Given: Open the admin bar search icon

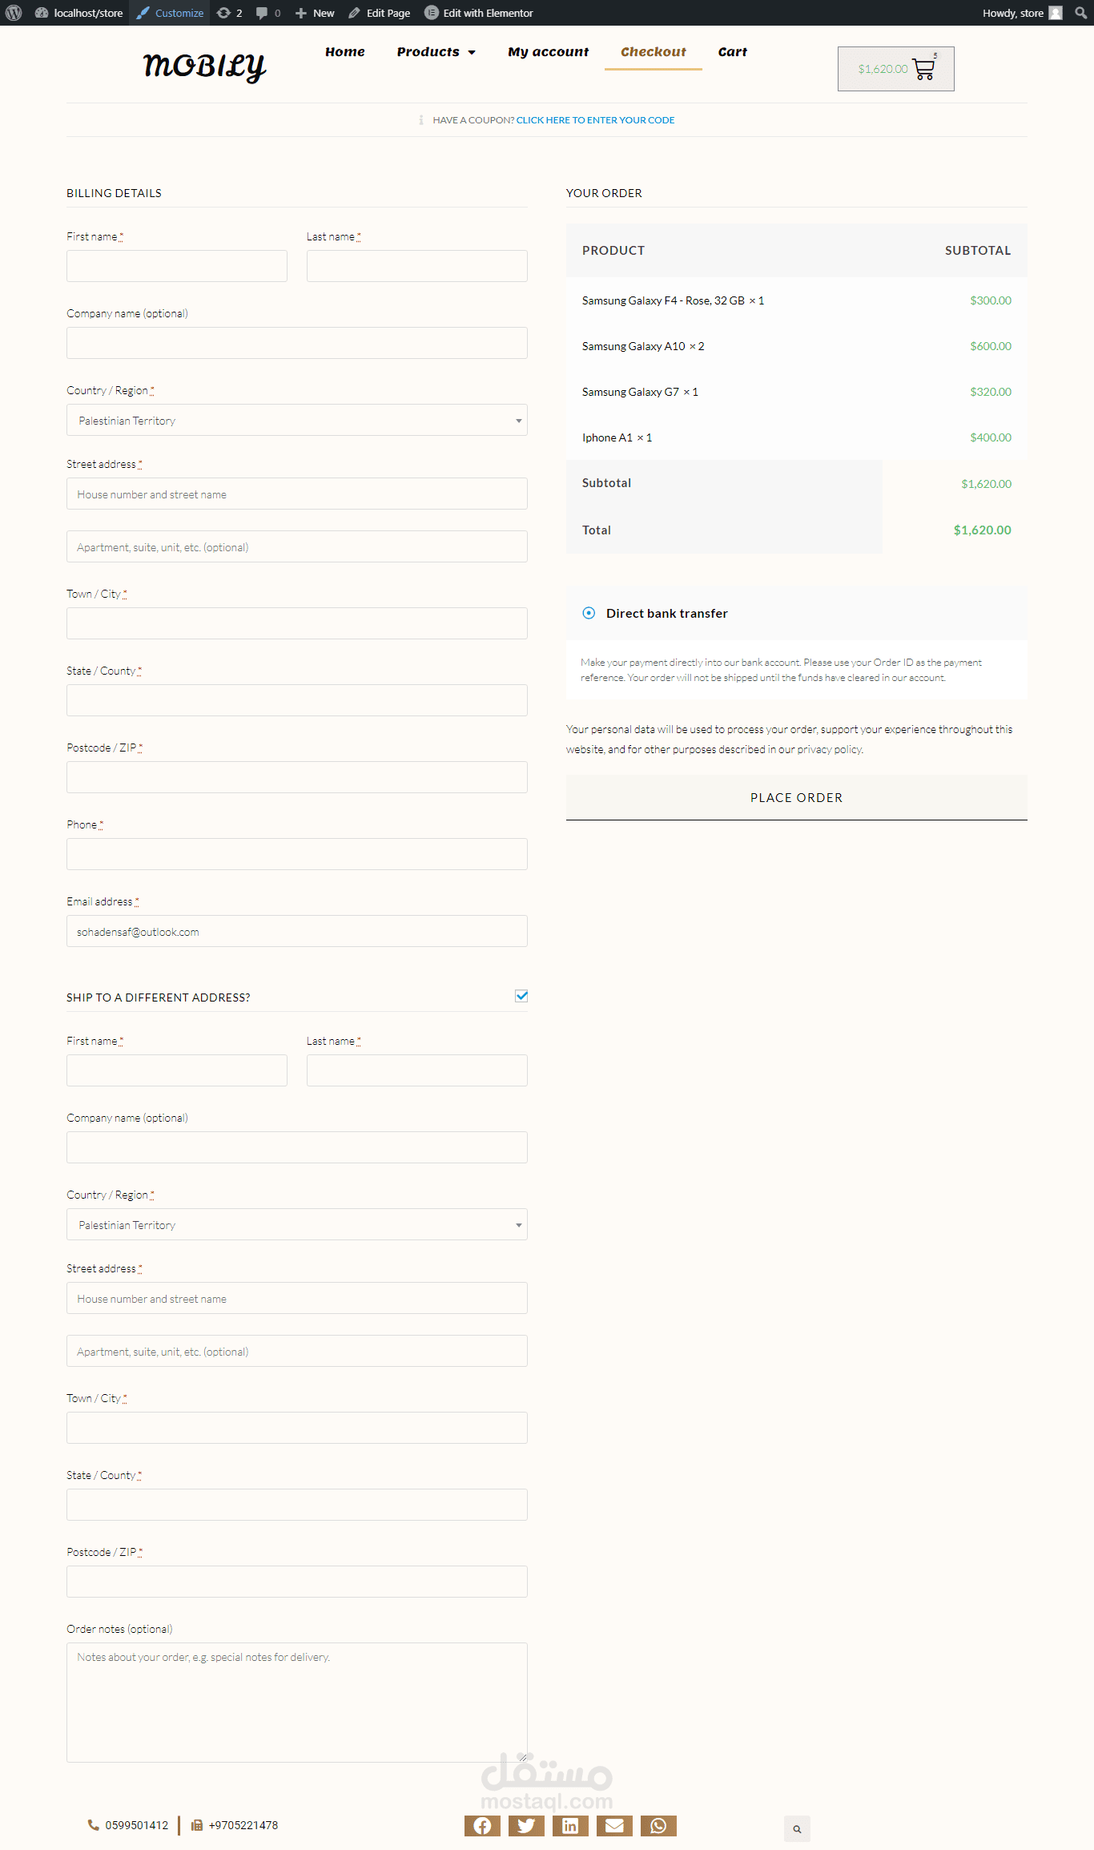Looking at the screenshot, I should coord(1080,13).
